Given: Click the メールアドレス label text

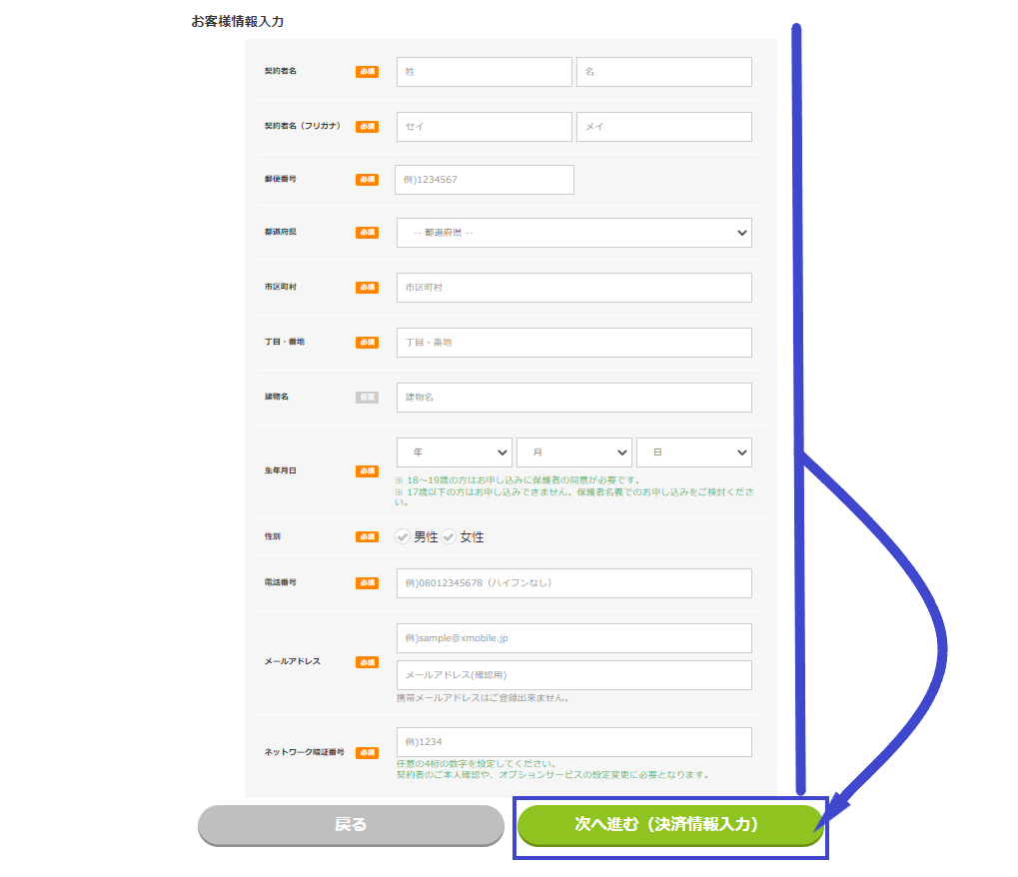Looking at the screenshot, I should [292, 661].
